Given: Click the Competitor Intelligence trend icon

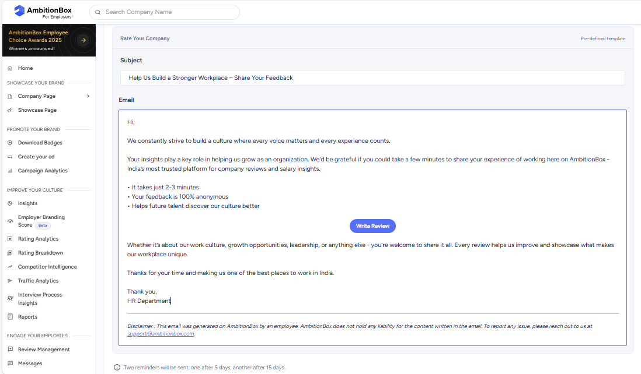Looking at the screenshot, I should pos(10,267).
